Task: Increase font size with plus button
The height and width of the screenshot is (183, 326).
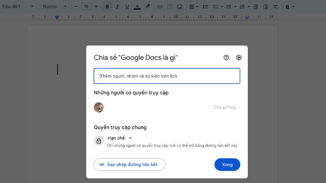Action: coord(96,7)
